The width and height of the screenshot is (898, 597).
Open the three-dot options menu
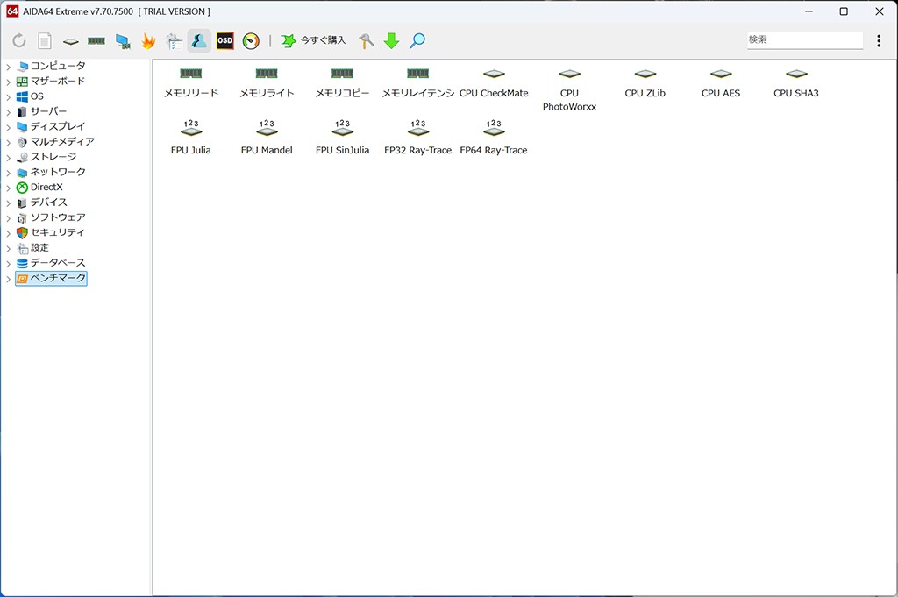click(879, 41)
